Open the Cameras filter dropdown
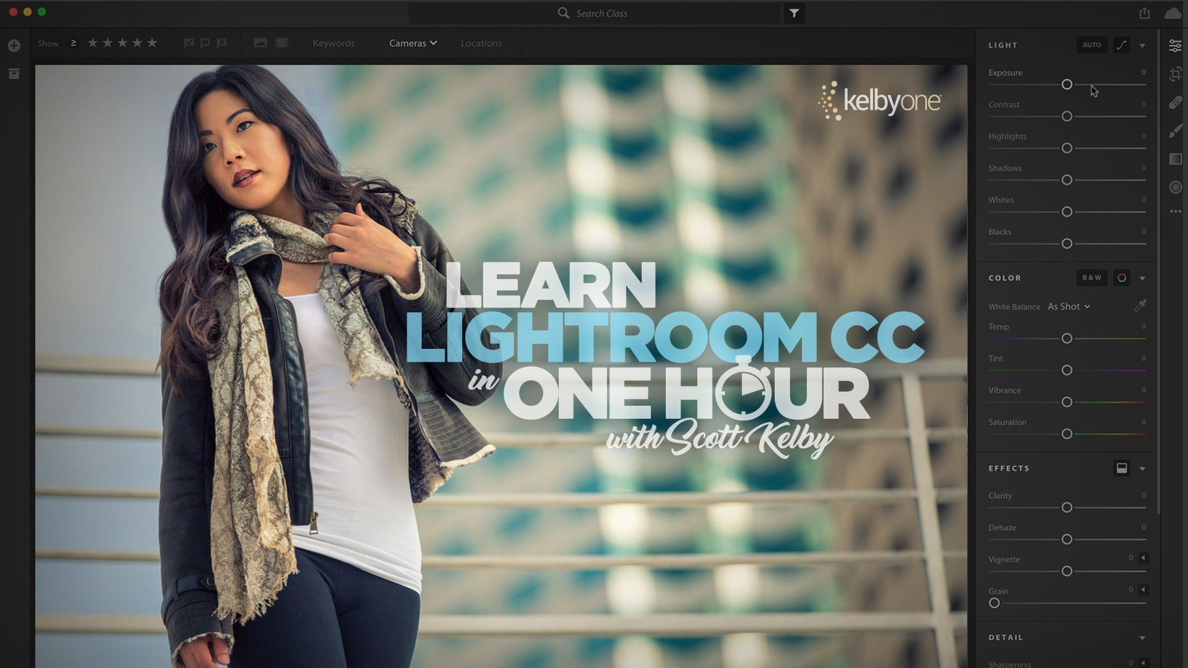Image resolution: width=1188 pixels, height=668 pixels. click(413, 43)
